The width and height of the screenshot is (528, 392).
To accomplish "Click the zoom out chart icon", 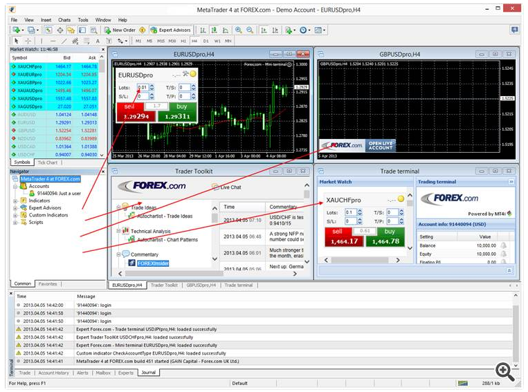I will click(248, 30).
